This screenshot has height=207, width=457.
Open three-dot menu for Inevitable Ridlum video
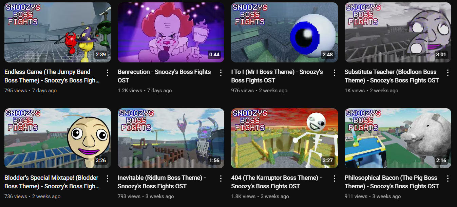(x=221, y=178)
